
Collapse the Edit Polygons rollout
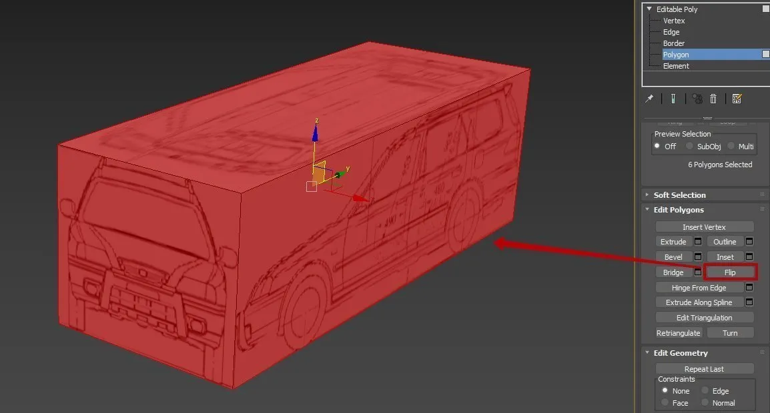pyautogui.click(x=678, y=210)
